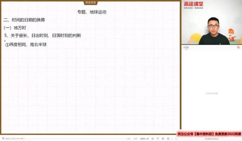Click the 高途讲堂 label at top
This screenshot has width=242, height=141.
[x=91, y=3]
